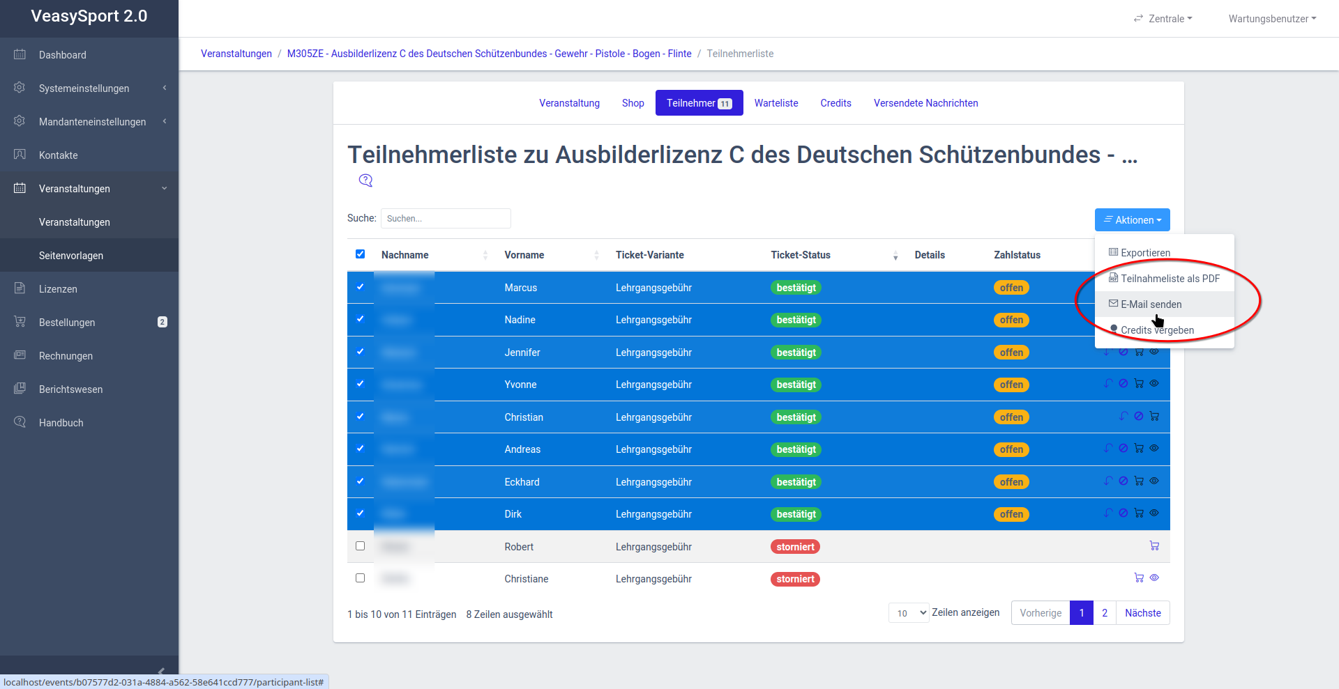Screen dimensions: 1339x689
Task: Expand the Systemeinstellungen sidebar menu
Action: pyautogui.click(x=84, y=88)
